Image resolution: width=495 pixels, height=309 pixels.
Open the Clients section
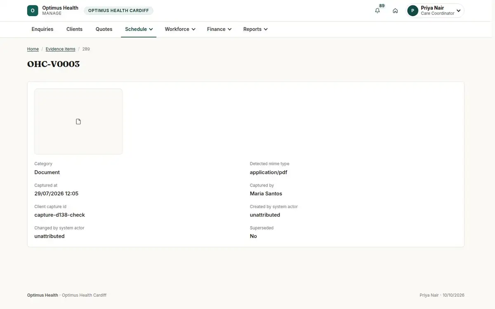point(75,29)
